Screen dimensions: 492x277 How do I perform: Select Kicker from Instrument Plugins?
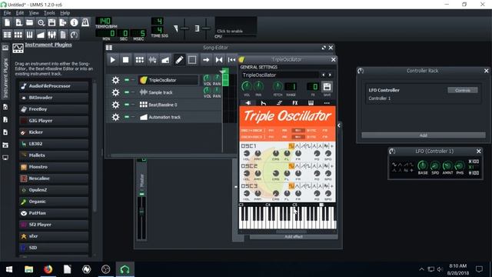coord(54,132)
